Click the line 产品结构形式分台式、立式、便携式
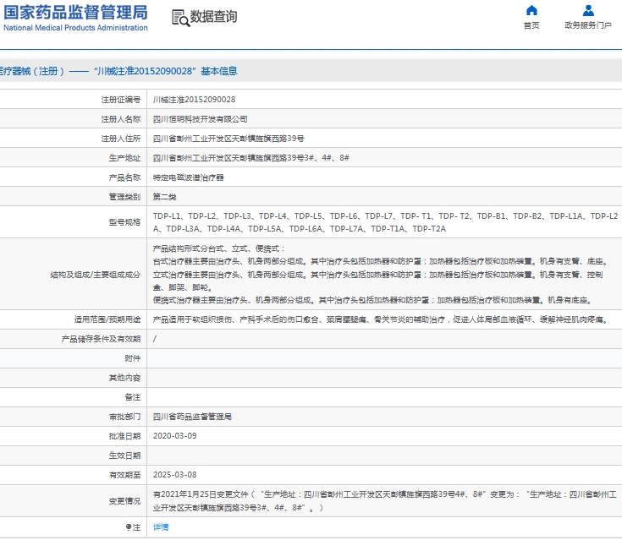This screenshot has height=540, width=622. [218, 248]
